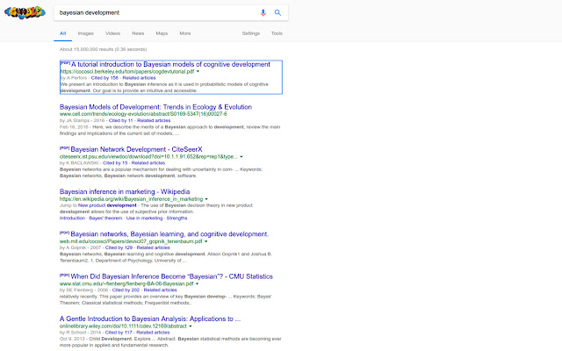The image size is (562, 351).
Task: Open When Did Bayesian Inference Become Bayesian result
Action: (172, 276)
